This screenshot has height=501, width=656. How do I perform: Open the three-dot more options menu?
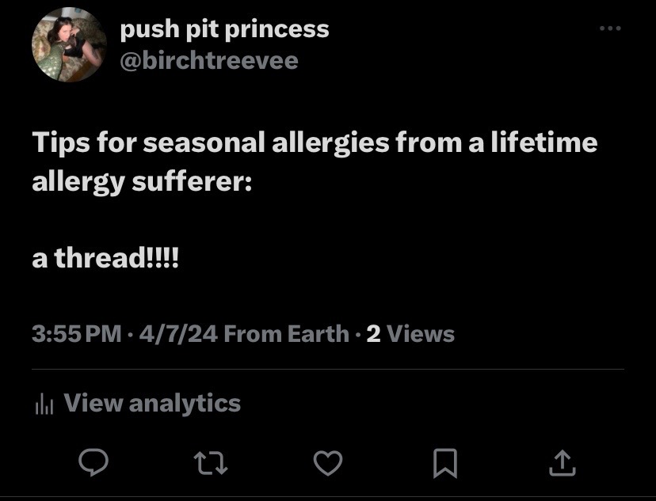[x=610, y=28]
